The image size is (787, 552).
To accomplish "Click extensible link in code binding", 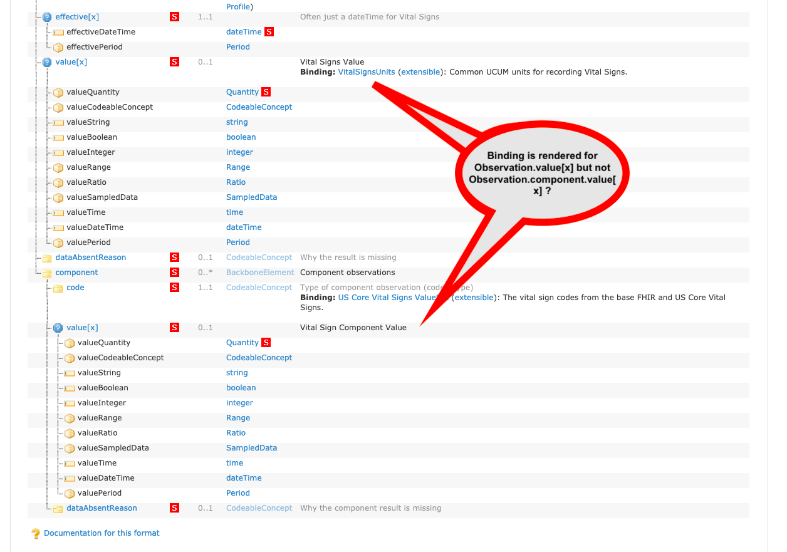I will pyautogui.click(x=474, y=298).
